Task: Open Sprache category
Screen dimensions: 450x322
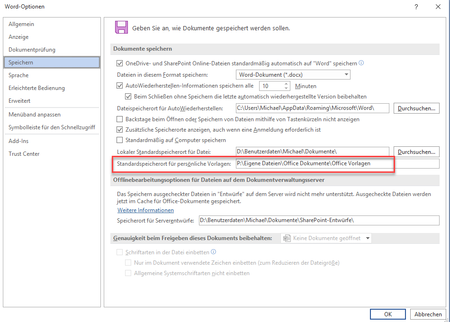Action: [52, 75]
